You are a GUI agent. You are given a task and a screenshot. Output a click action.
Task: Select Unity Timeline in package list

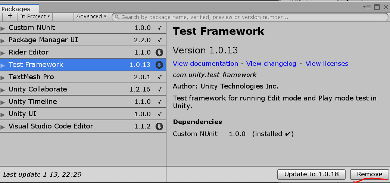point(33,102)
